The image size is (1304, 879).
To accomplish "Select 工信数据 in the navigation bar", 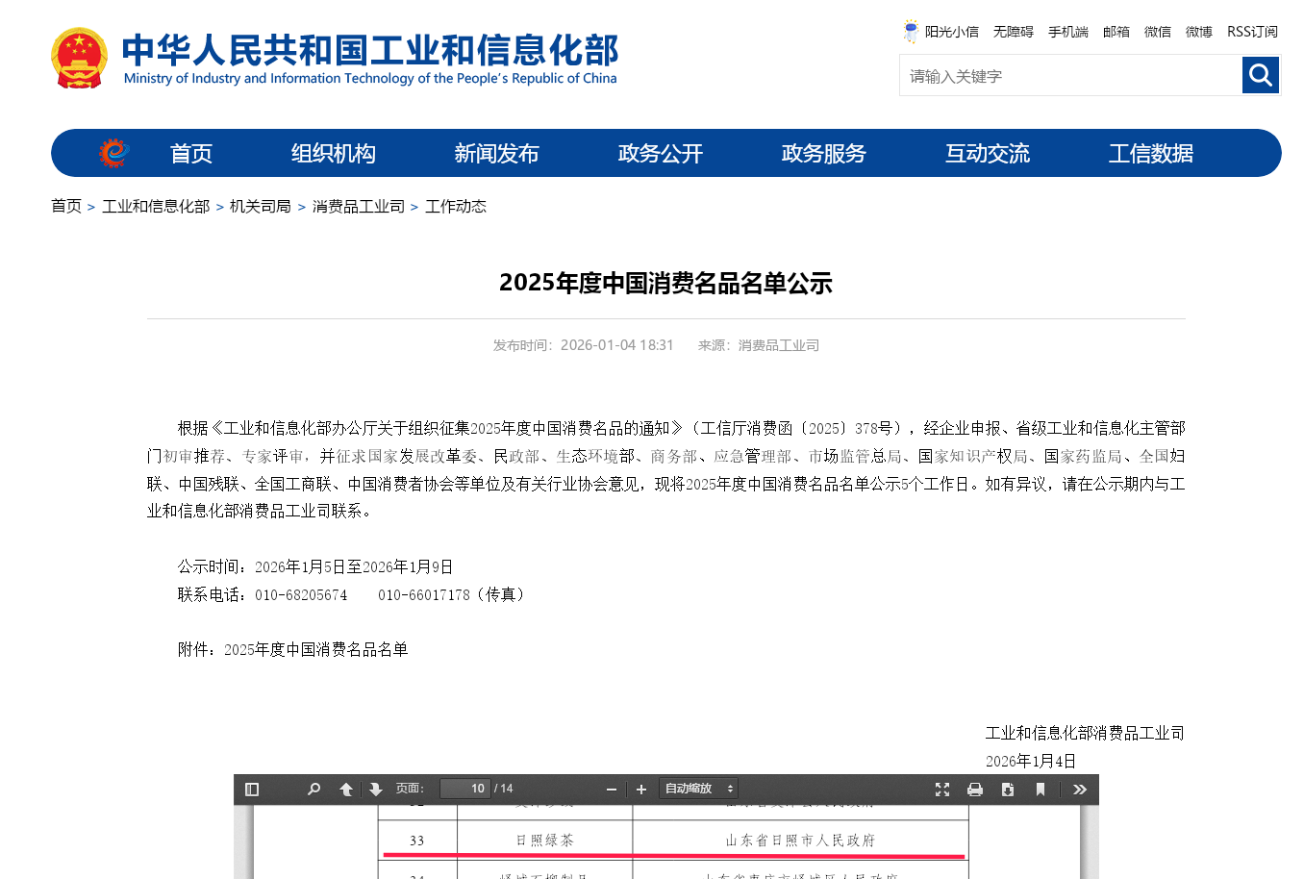I will [x=1150, y=154].
